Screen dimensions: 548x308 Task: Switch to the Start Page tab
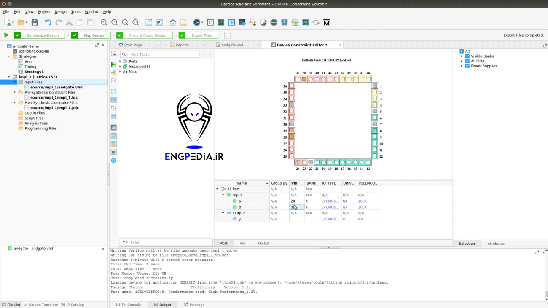point(133,45)
